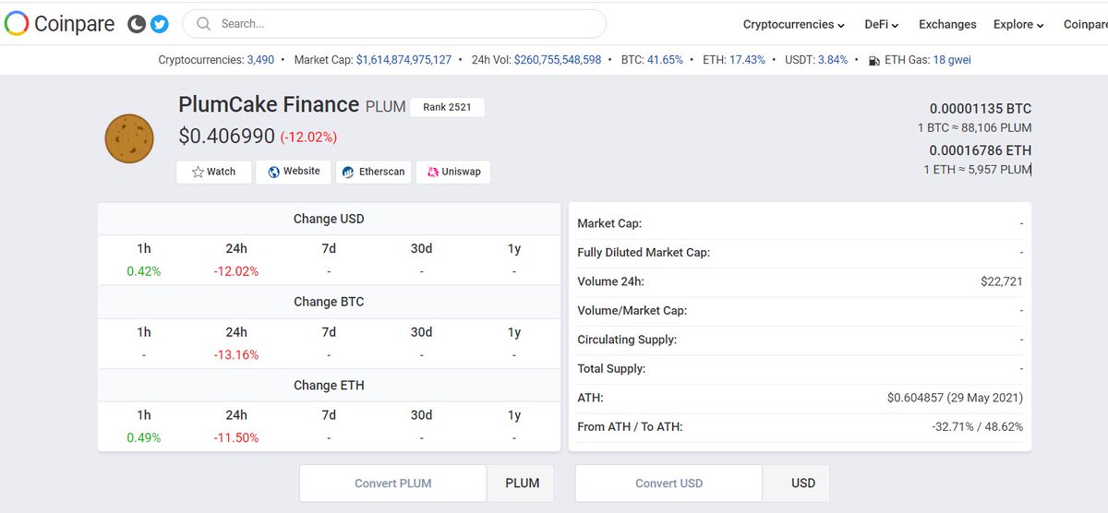Click the -32.71% / 48.62% value
The width and height of the screenshot is (1108, 513).
click(x=977, y=427)
